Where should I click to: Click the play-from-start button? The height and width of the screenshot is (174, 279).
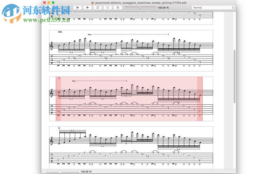tap(77, 8)
